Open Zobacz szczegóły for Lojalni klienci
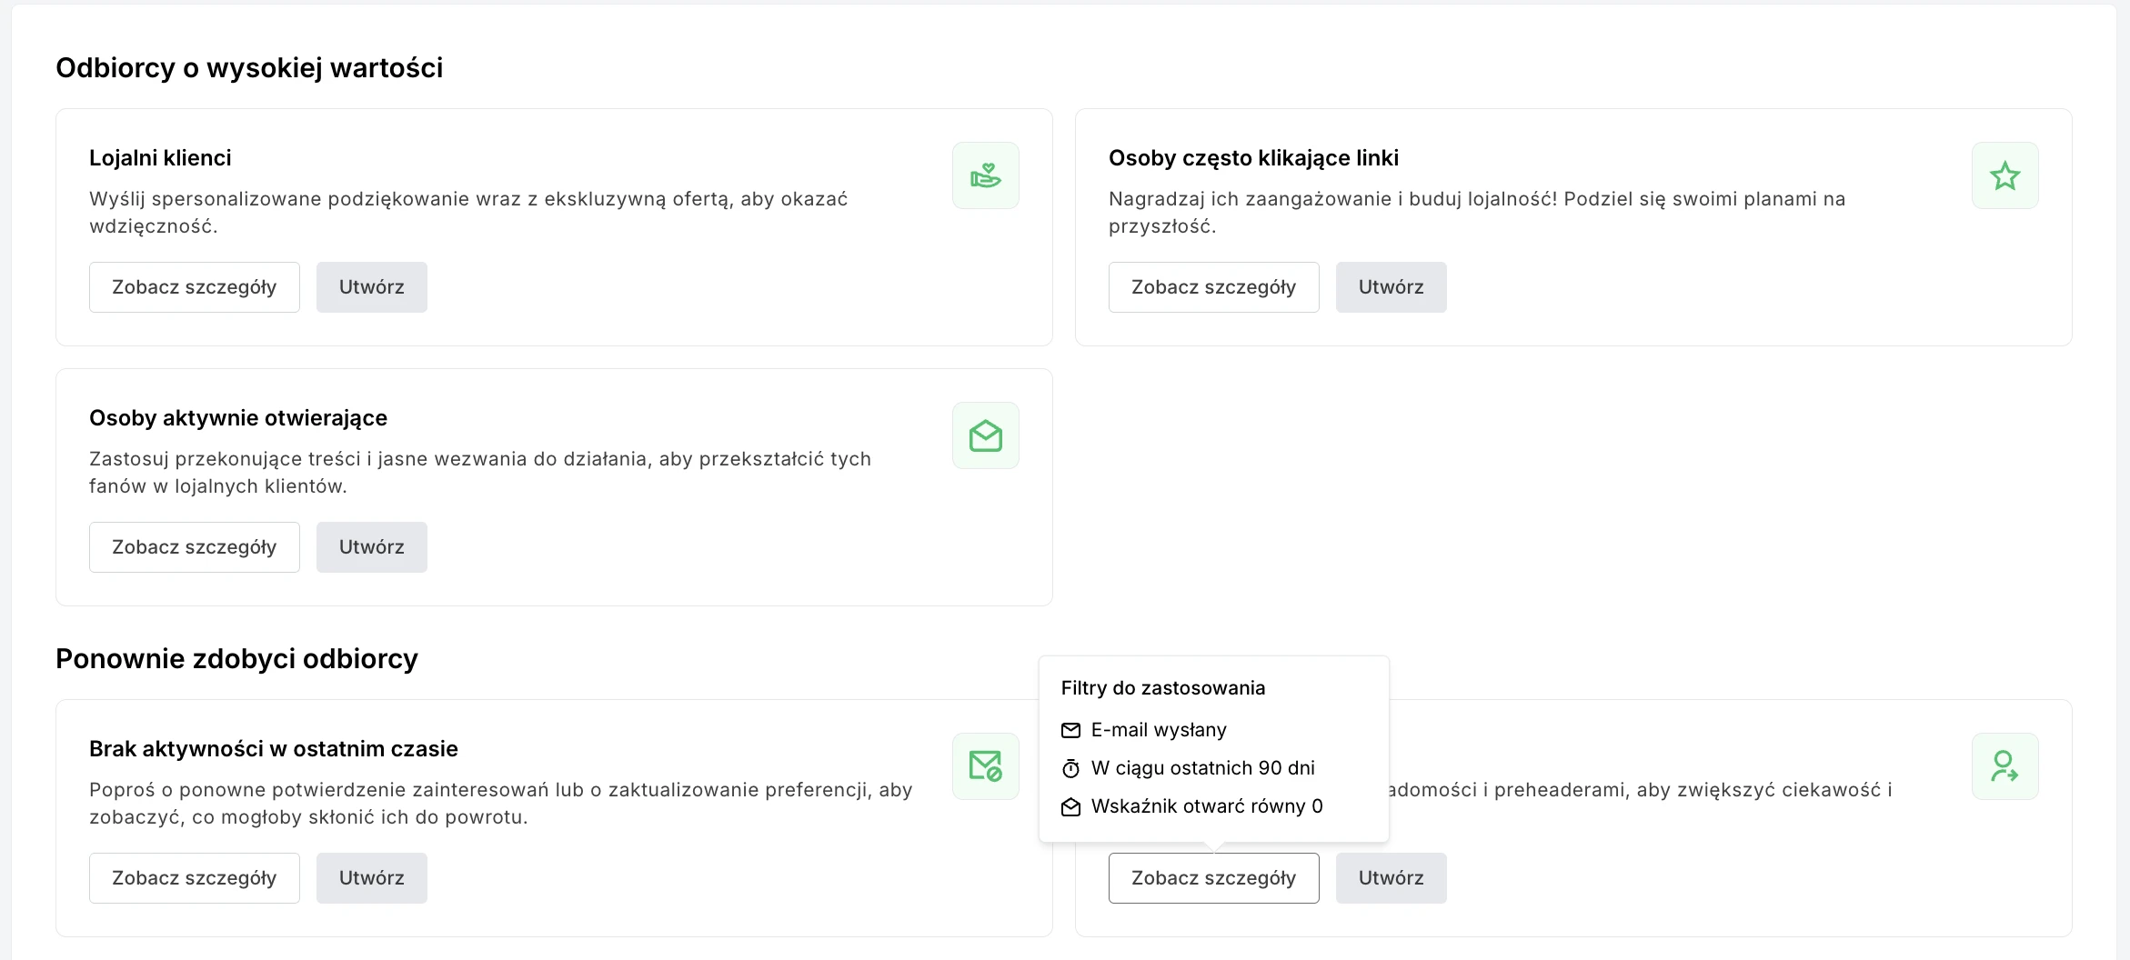Viewport: 2130px width, 960px height. pos(194,287)
